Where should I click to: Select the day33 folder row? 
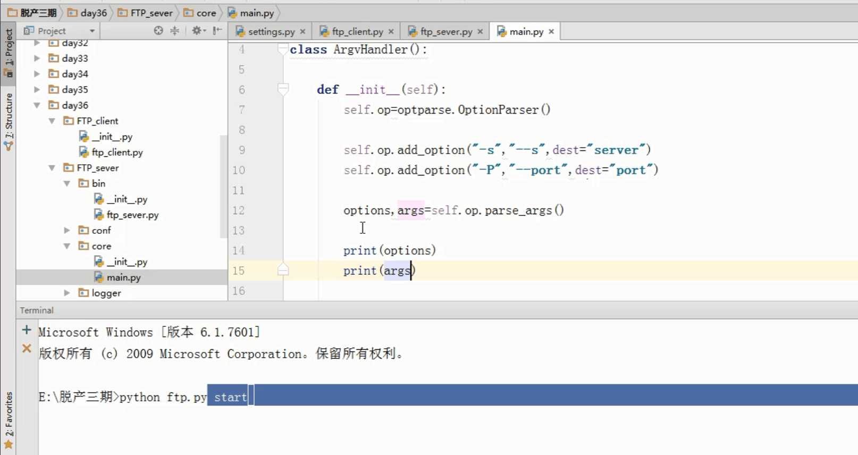point(122,58)
